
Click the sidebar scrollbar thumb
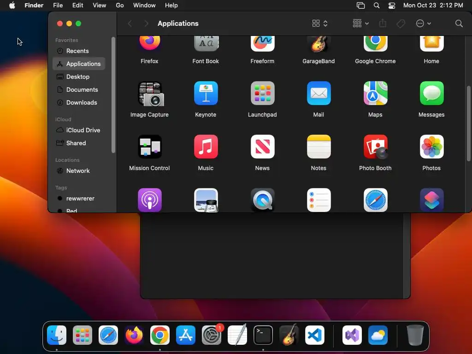tap(113, 95)
